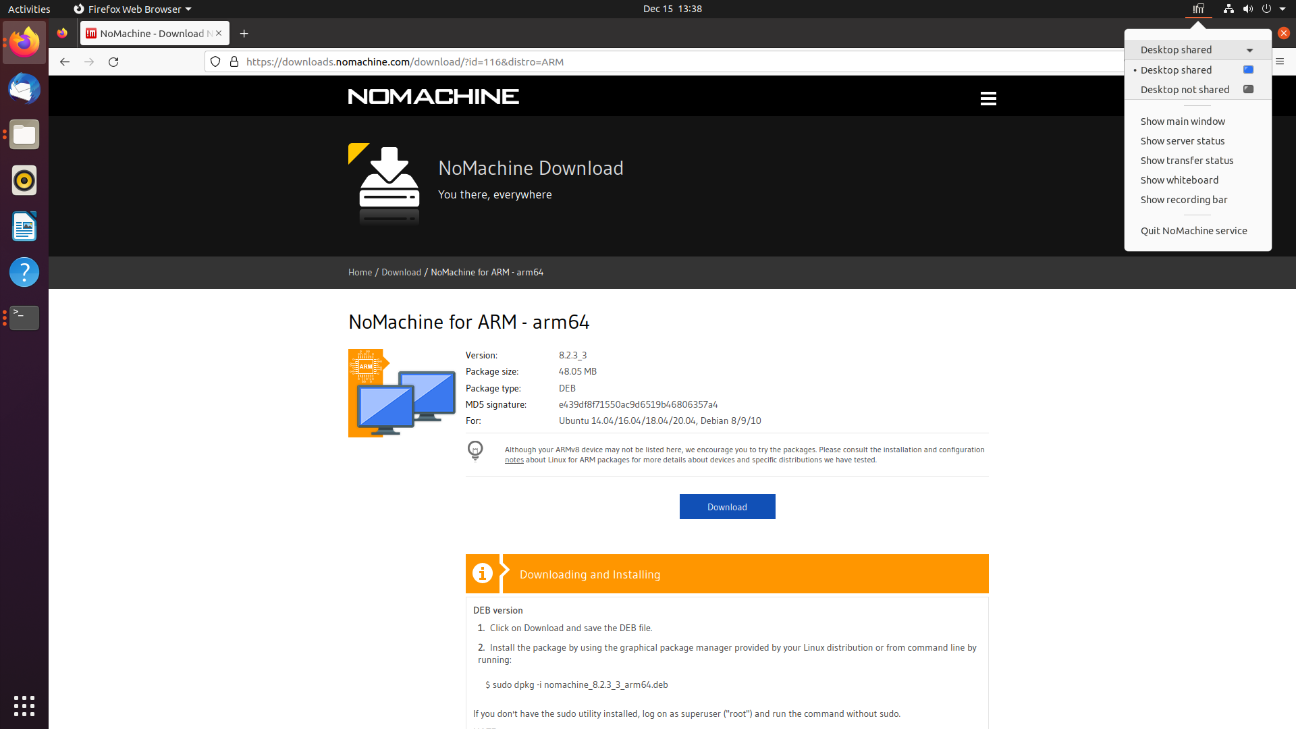Collapse the Desktop shared submenu header

pyautogui.click(x=1197, y=50)
